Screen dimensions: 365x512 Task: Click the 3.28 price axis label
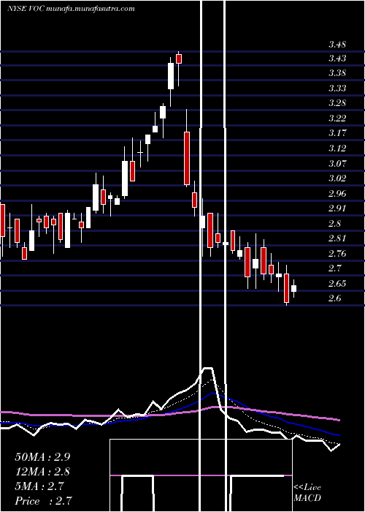337,103
